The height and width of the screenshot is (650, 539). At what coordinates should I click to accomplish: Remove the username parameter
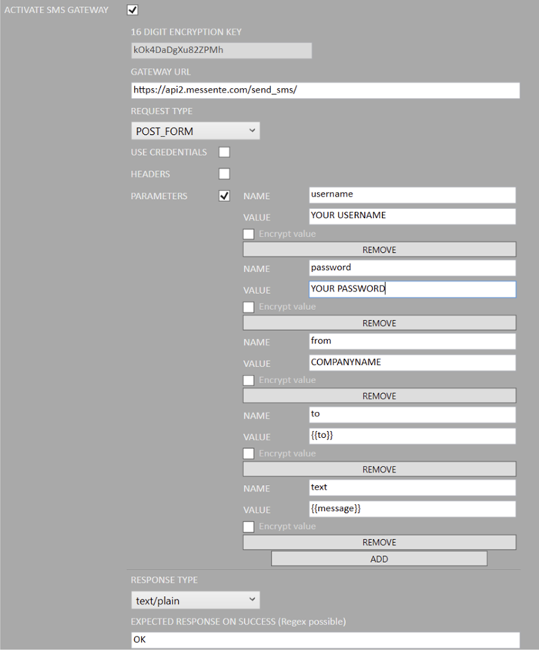(379, 250)
